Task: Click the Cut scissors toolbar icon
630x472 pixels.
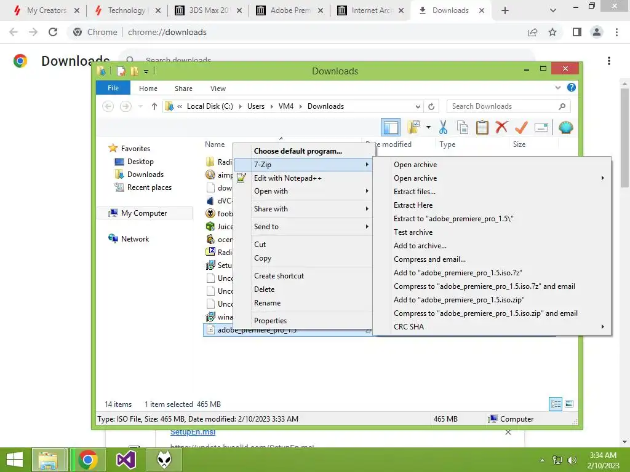Action: [x=443, y=128]
